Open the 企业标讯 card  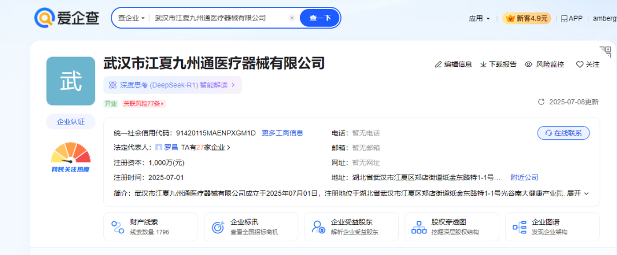point(251,226)
